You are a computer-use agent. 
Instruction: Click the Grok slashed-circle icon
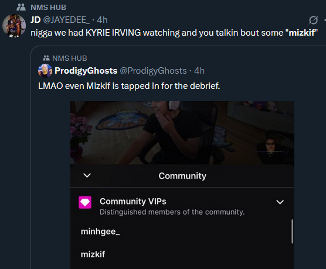313,20
